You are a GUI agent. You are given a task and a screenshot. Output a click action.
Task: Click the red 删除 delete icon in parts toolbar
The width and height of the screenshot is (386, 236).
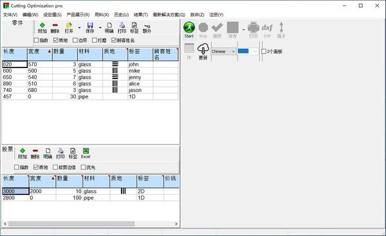point(55,25)
